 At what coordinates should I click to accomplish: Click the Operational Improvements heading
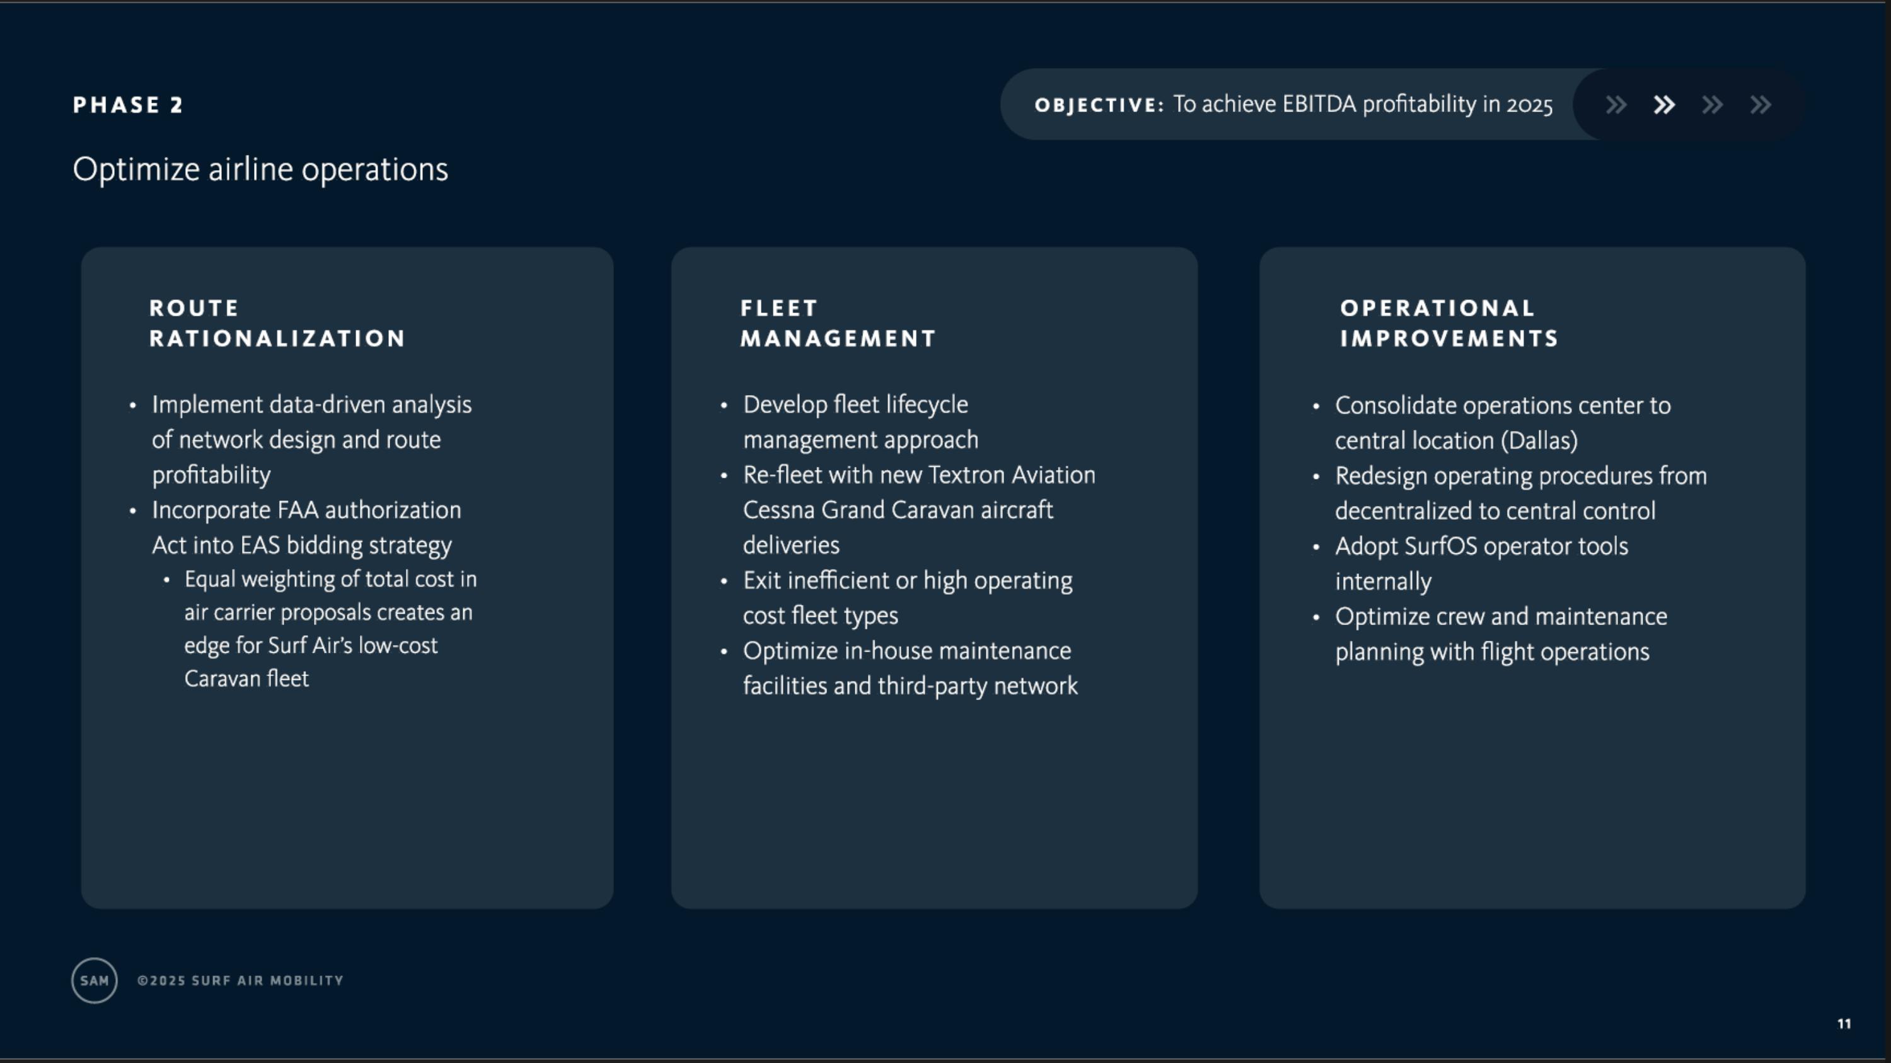coord(1449,323)
